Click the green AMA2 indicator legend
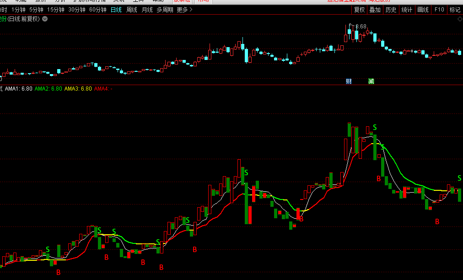This screenshot has height=280, width=463. (48, 89)
